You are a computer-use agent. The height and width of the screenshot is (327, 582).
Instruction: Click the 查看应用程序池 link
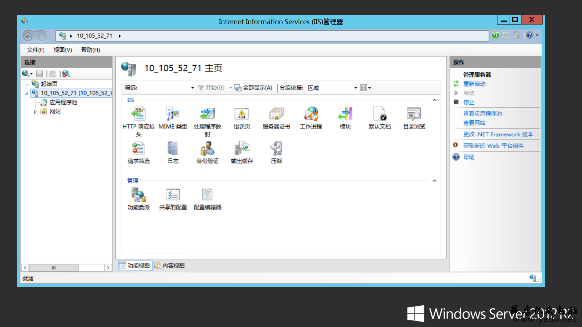click(482, 114)
